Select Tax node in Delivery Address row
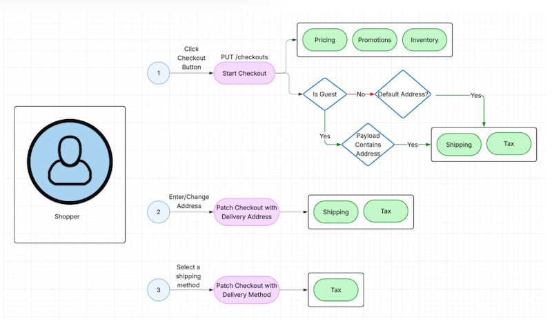 coord(386,211)
